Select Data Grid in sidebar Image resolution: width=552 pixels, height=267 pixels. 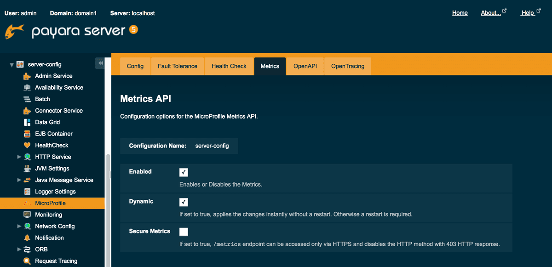click(x=48, y=122)
